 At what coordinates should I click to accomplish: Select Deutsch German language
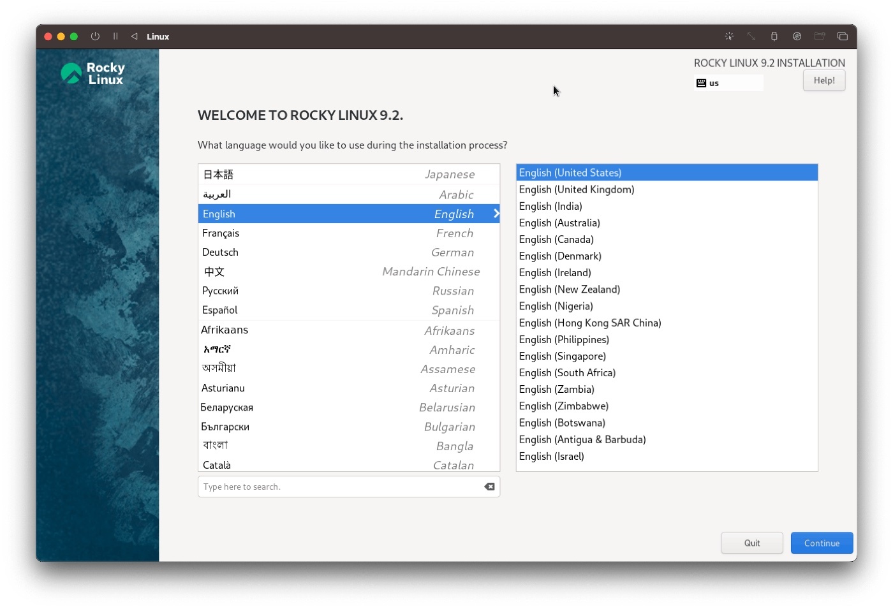click(x=349, y=252)
